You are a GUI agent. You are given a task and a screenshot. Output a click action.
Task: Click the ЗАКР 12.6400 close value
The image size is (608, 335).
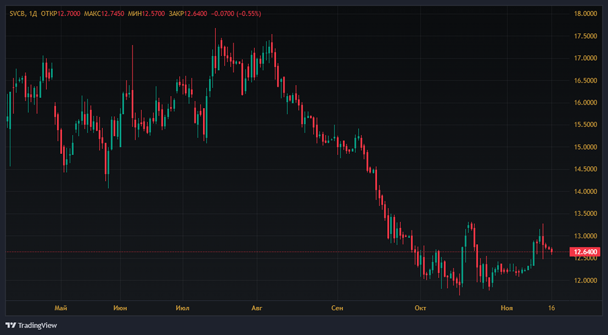(x=188, y=13)
